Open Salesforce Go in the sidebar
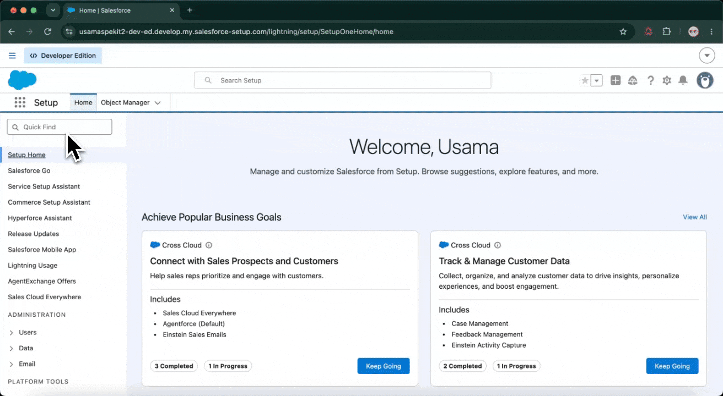 (x=29, y=170)
